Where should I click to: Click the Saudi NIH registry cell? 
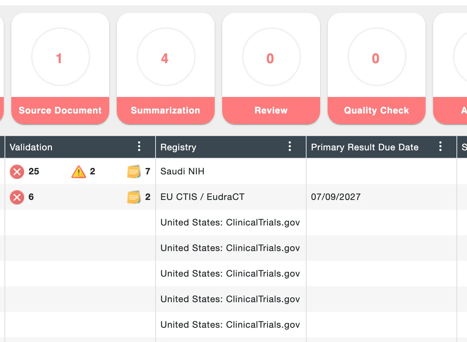231,171
